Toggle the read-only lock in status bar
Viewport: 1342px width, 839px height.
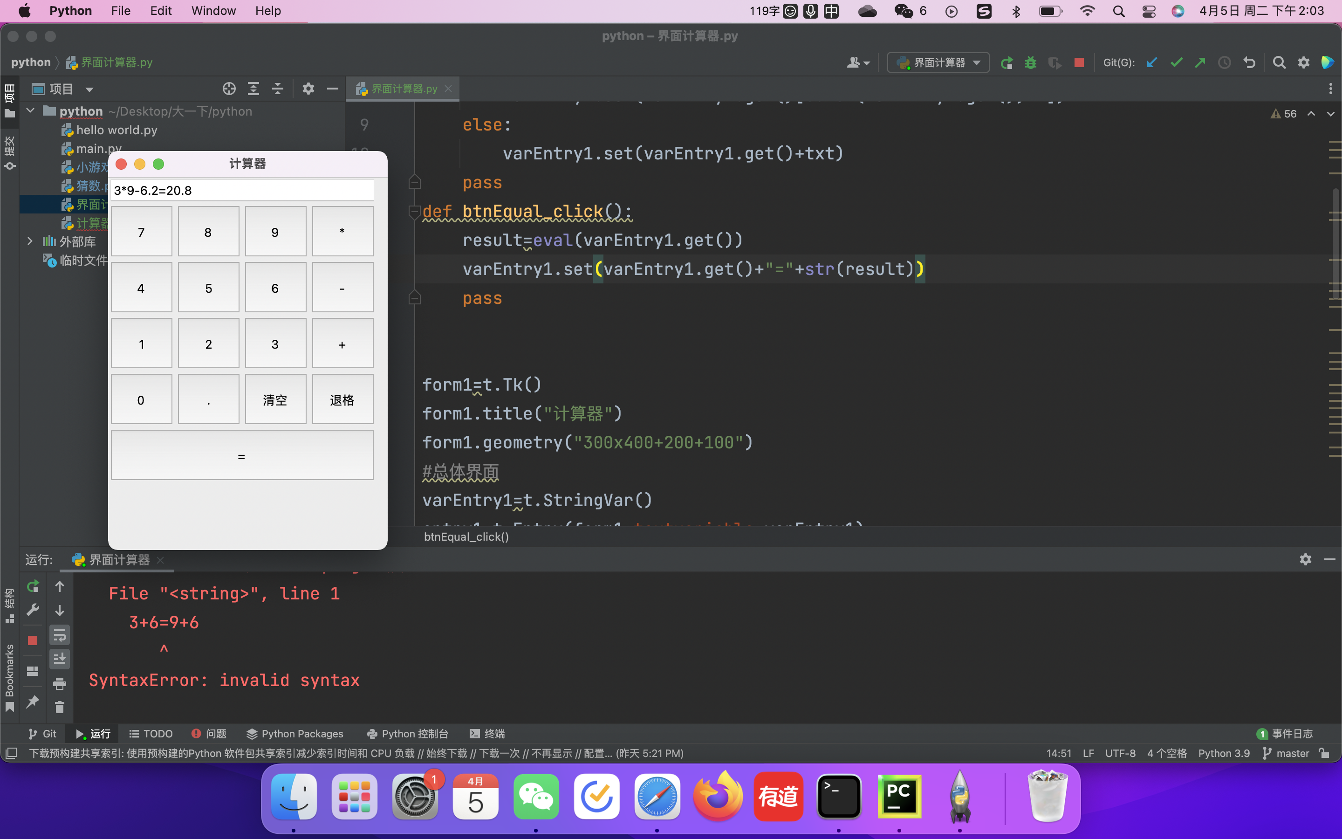tap(1324, 753)
